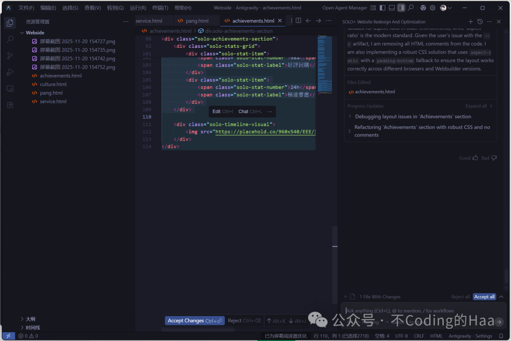This screenshot has width=511, height=341.
Task: Close the achievements.html tab
Action: tap(280, 20)
